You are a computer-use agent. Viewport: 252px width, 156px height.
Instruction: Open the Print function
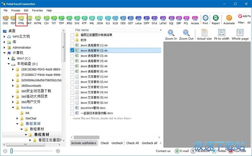coord(205,20)
